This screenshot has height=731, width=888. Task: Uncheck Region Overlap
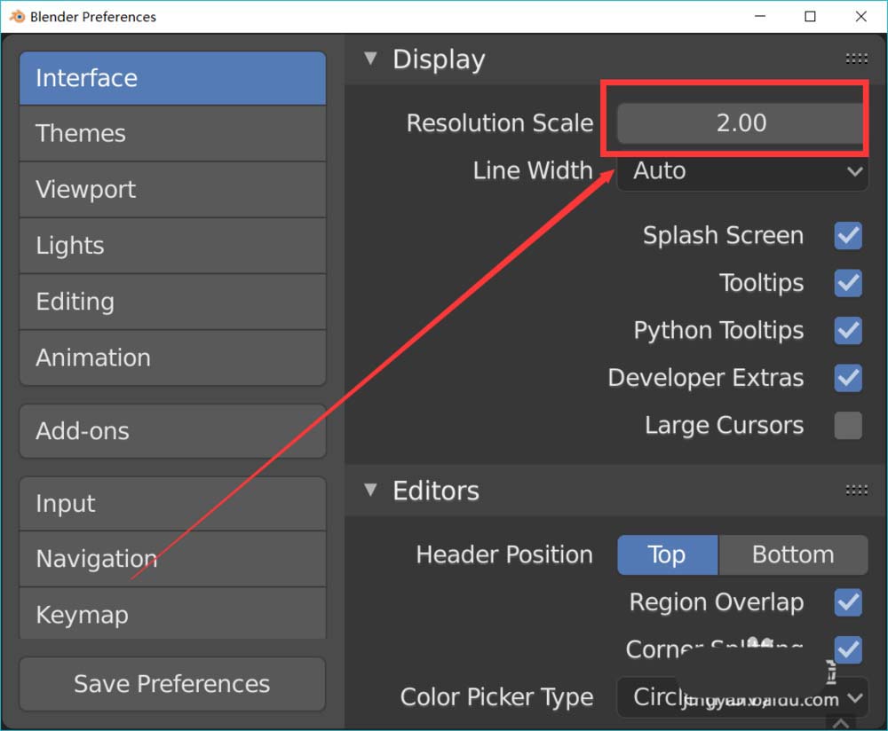click(848, 602)
